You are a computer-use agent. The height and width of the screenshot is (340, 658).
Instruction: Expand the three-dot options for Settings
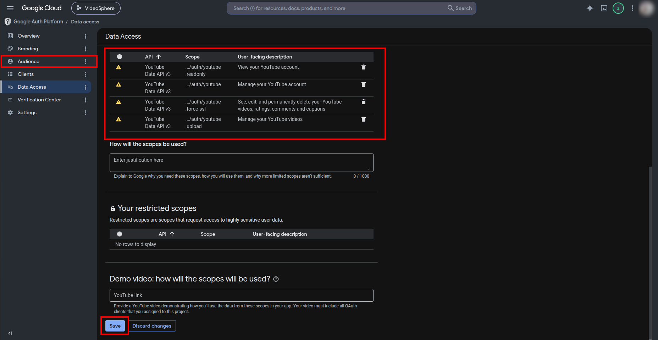pos(85,112)
